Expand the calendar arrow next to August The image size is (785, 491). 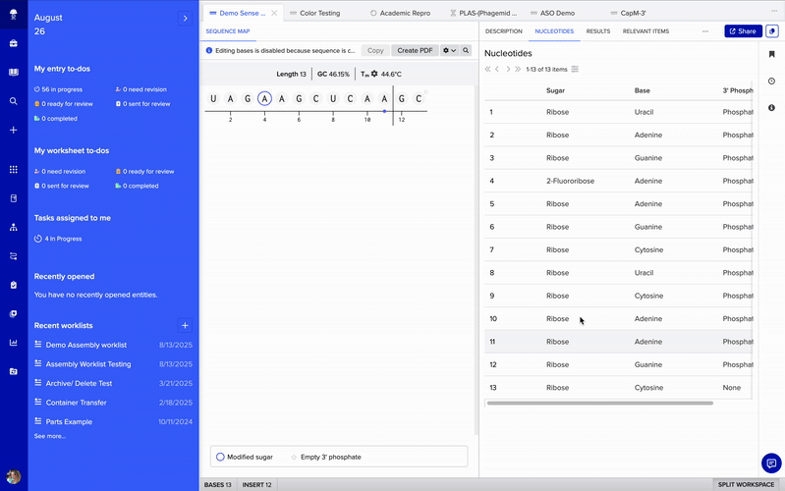pyautogui.click(x=185, y=18)
